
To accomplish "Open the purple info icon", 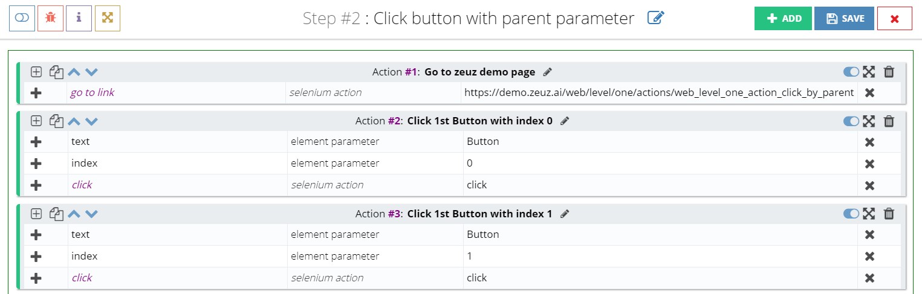I will (79, 18).
